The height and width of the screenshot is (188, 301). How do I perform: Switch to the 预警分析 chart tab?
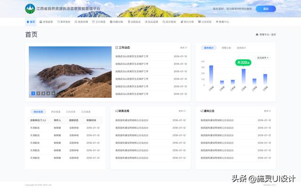[226, 48]
